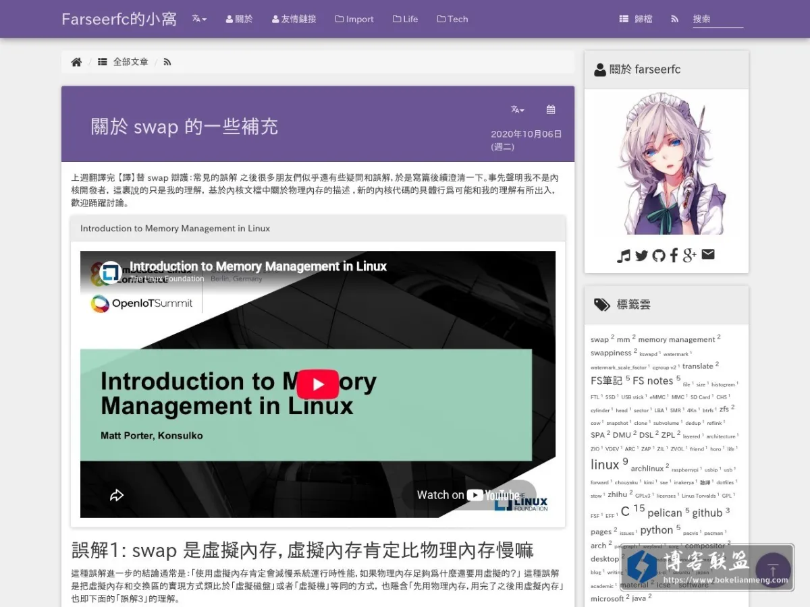Click the share arrow on video
Screen dimensions: 810x607
117,495
